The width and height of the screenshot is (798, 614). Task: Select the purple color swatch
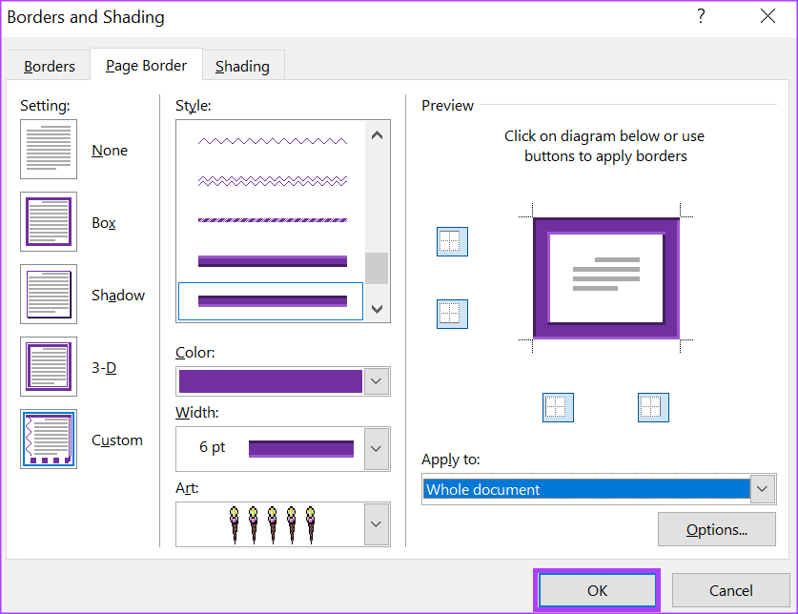coord(270,381)
